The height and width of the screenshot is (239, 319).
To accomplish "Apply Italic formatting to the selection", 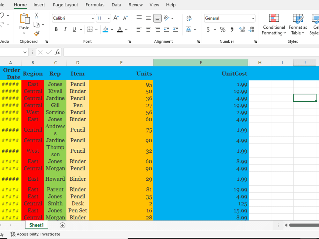I will pyautogui.click(x=64, y=29).
